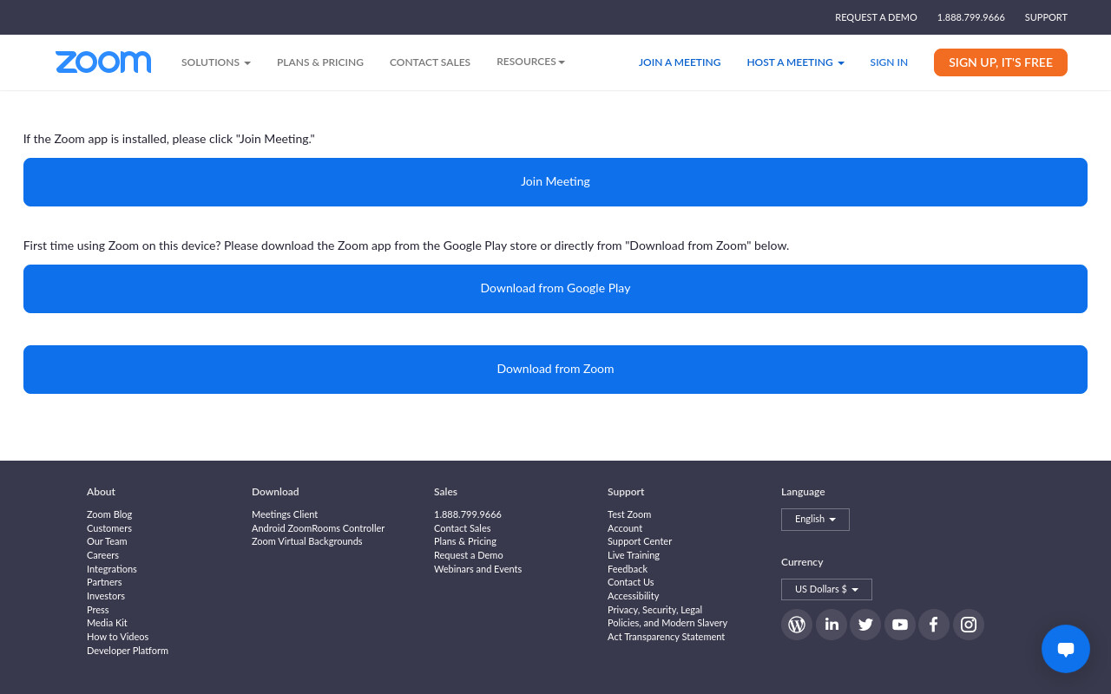1111x694 pixels.
Task: Open the Facebook social icon
Action: tap(934, 625)
